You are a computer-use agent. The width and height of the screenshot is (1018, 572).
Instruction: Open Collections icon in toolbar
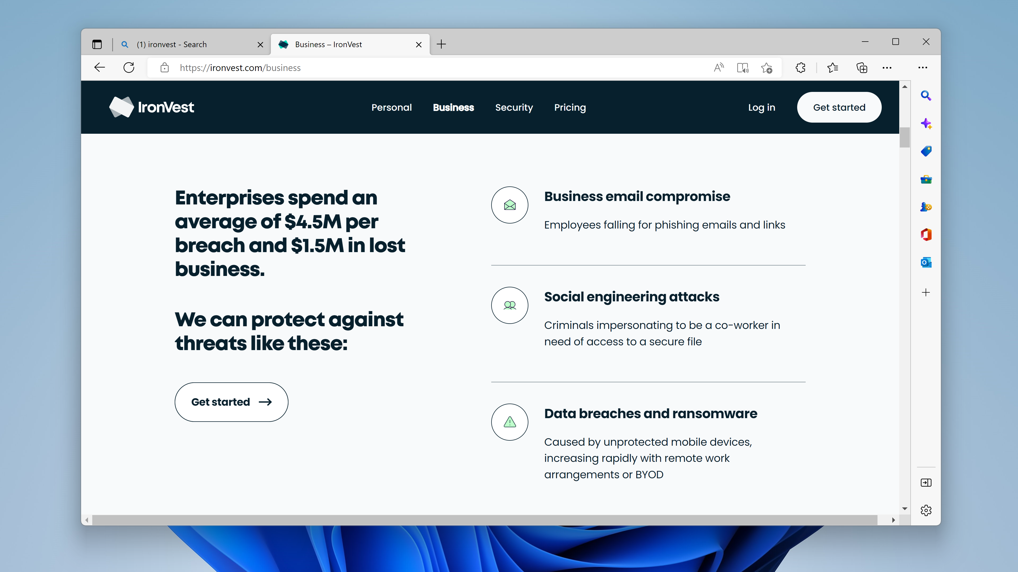(x=862, y=68)
